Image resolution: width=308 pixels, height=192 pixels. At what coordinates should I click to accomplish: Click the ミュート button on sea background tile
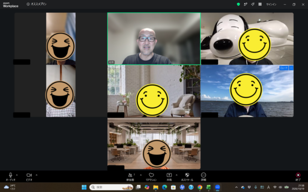point(284,68)
